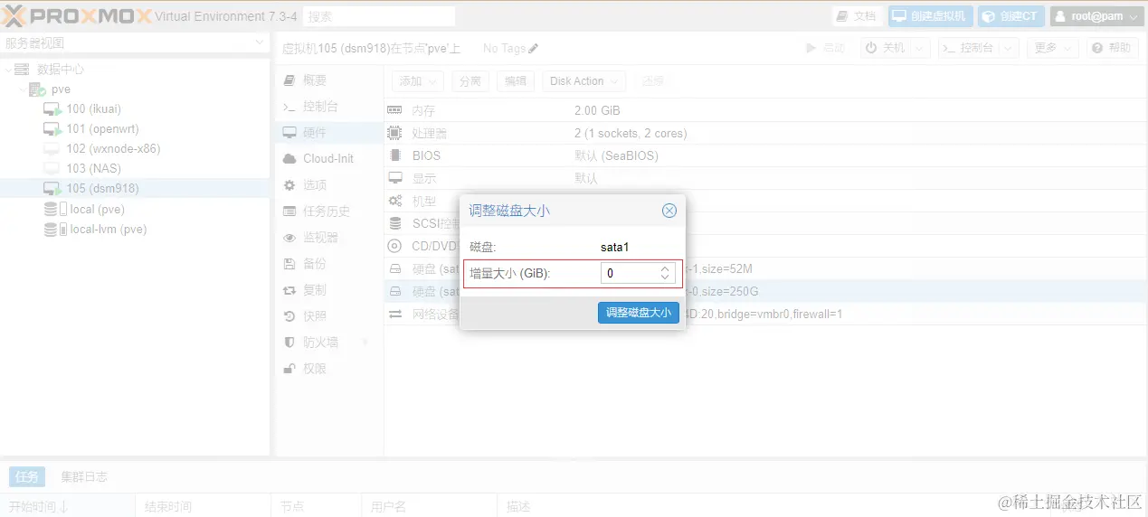Click the stopped VM icon for 102
Image resolution: width=1148 pixels, height=517 pixels.
[x=52, y=149]
